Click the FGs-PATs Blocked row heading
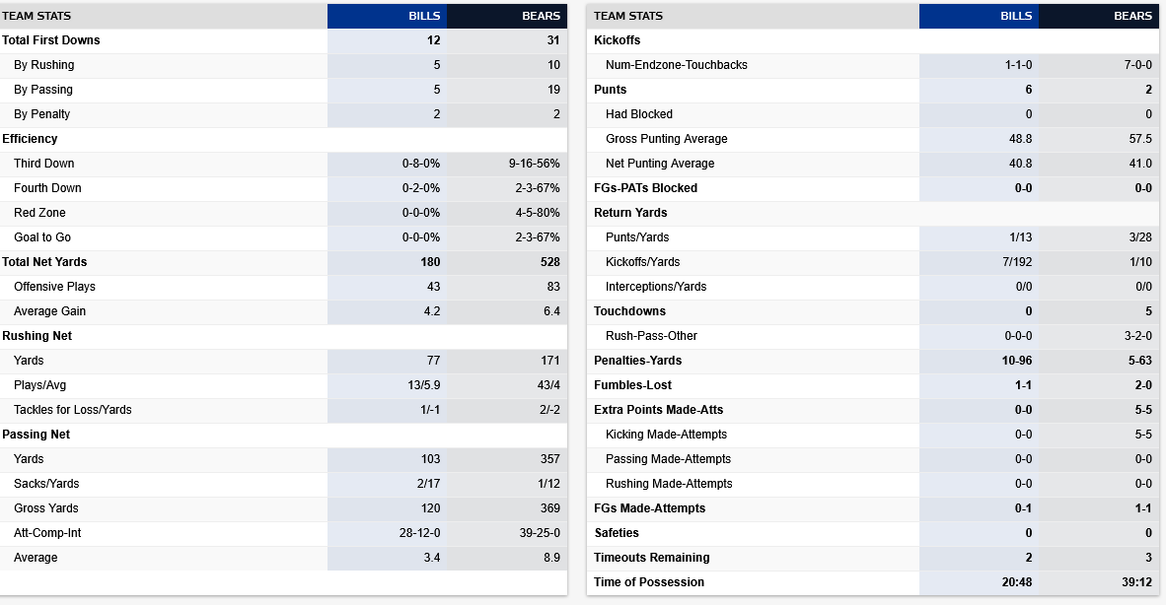Screen dimensions: 1166x605 pyautogui.click(x=645, y=188)
